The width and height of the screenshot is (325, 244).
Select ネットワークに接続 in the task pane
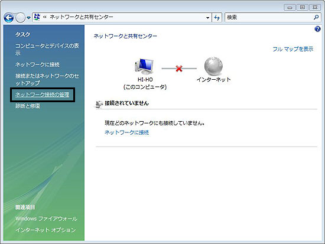pos(37,64)
